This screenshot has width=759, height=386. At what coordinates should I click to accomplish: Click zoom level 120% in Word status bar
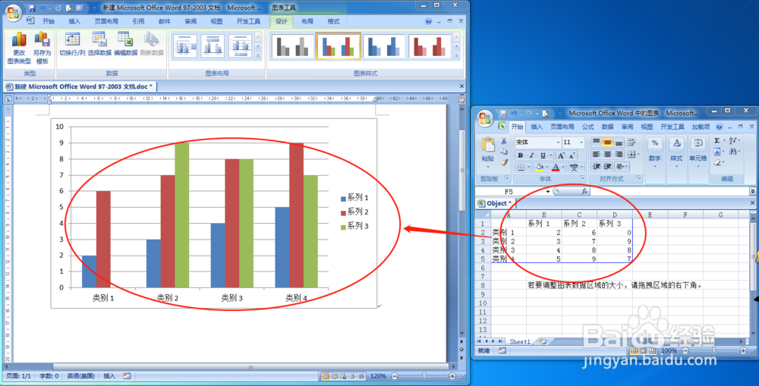click(x=378, y=376)
